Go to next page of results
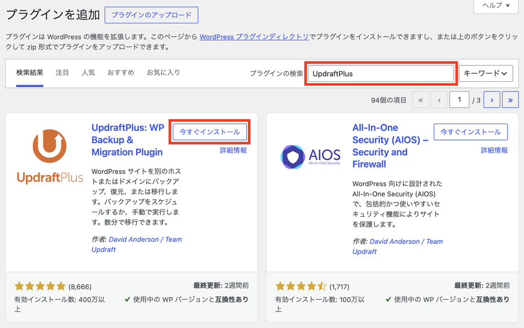Screen dimensions: 524x328 click(492, 99)
